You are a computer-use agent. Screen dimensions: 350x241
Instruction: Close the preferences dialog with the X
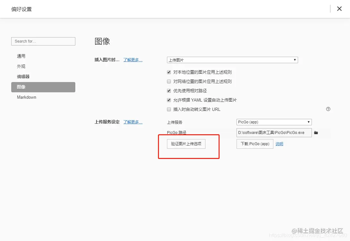339,9
